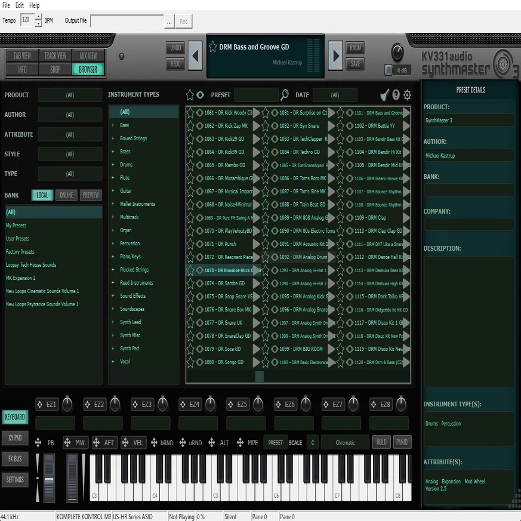
Task: Click the PANIC! button
Action: (x=402, y=442)
